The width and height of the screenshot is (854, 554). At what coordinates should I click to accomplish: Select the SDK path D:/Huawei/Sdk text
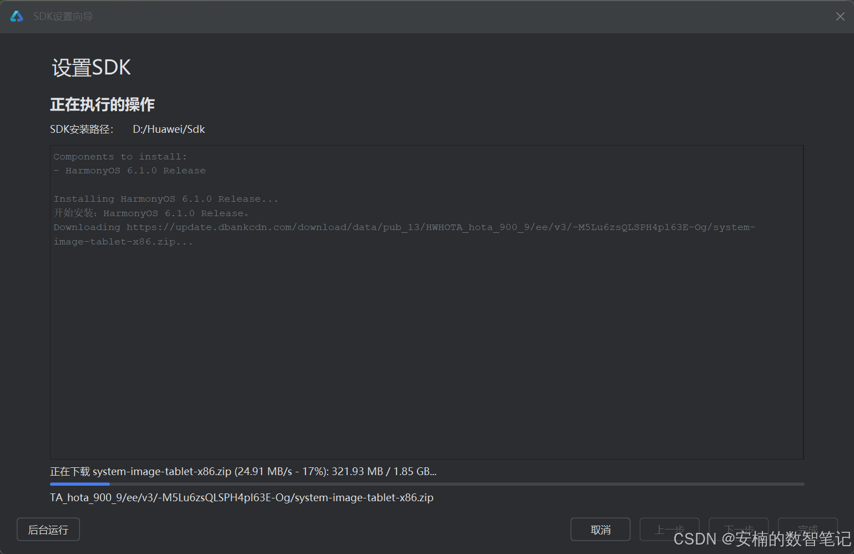tap(169, 129)
